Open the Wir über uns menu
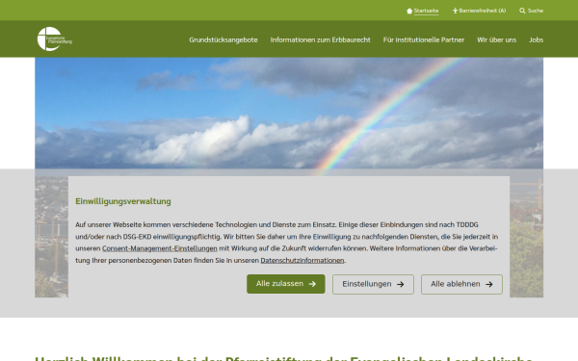This screenshot has width=578, height=361. click(x=496, y=39)
